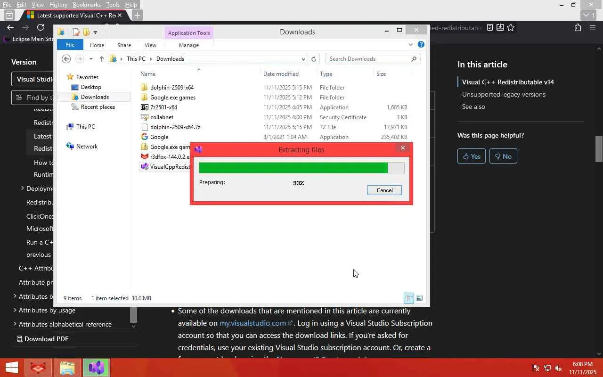Expand the Explorer ribbon chevron
The image size is (603, 377).
(x=411, y=45)
